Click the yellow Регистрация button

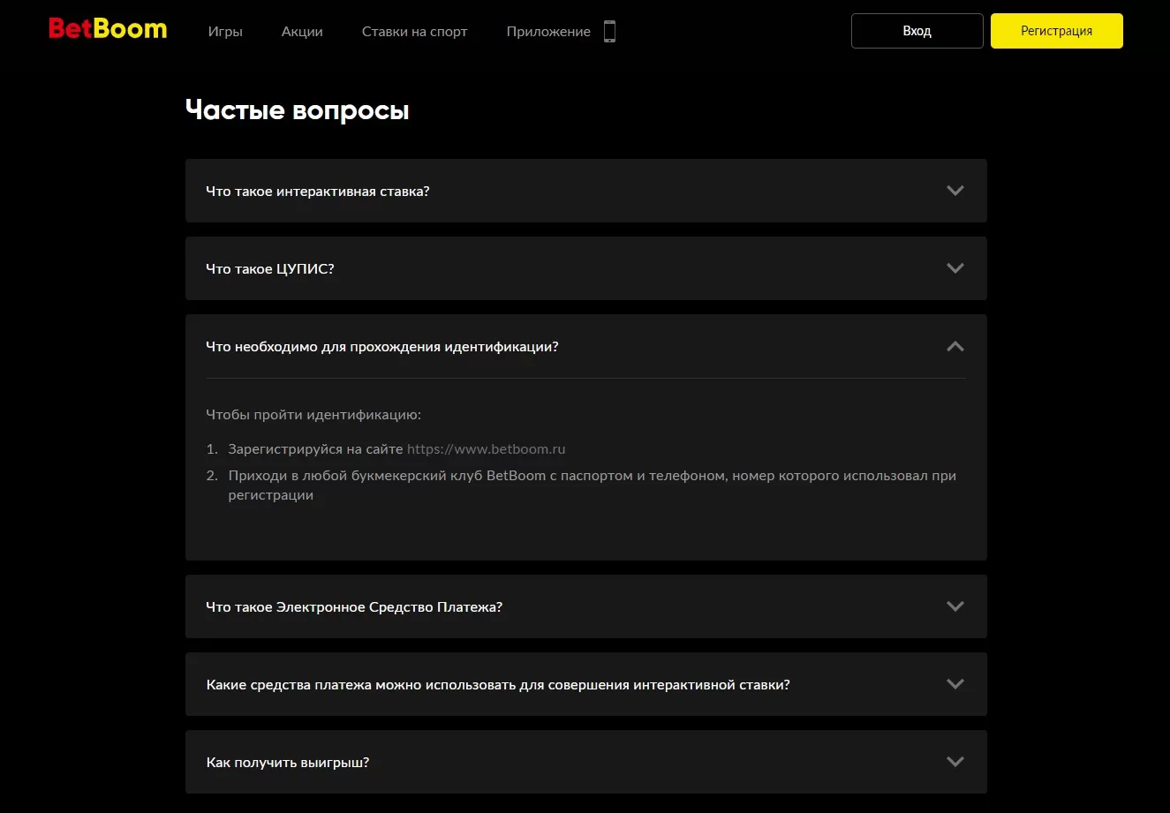pos(1056,31)
